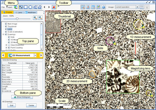This screenshot has height=110, width=156.
Task: Uncheck the Scale (Calibration) checkbox
Action: tap(6, 32)
